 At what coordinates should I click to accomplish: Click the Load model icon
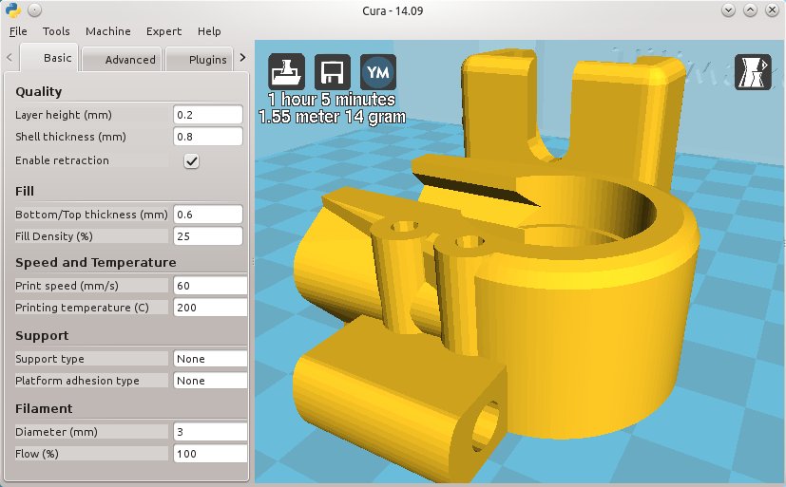(287, 72)
